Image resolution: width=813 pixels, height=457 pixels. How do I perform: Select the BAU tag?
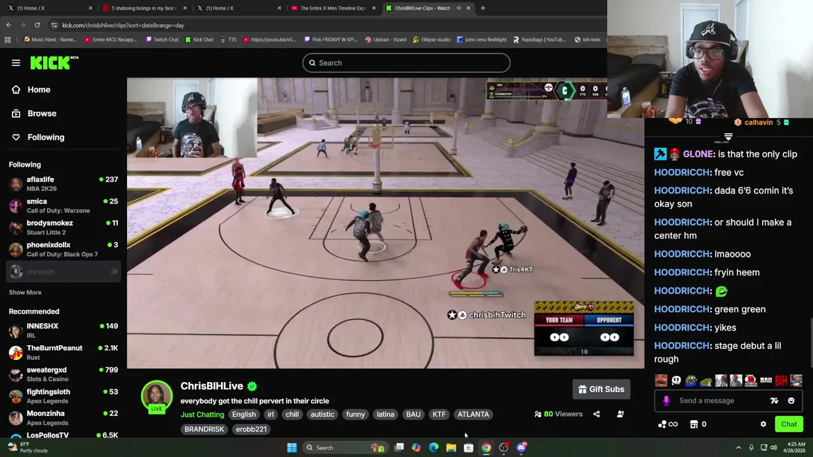(x=413, y=414)
